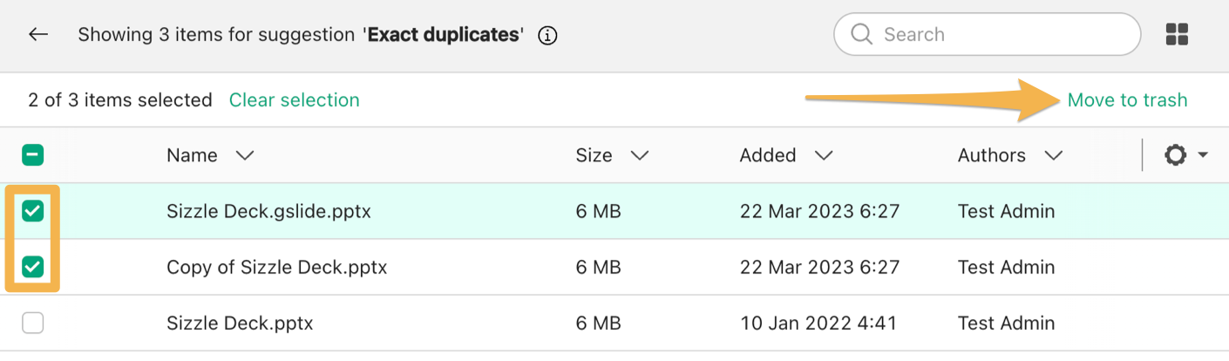This screenshot has height=361, width=1229.
Task: Click 6 MB size of Sizzle Deck.pptx row
Action: pos(598,324)
